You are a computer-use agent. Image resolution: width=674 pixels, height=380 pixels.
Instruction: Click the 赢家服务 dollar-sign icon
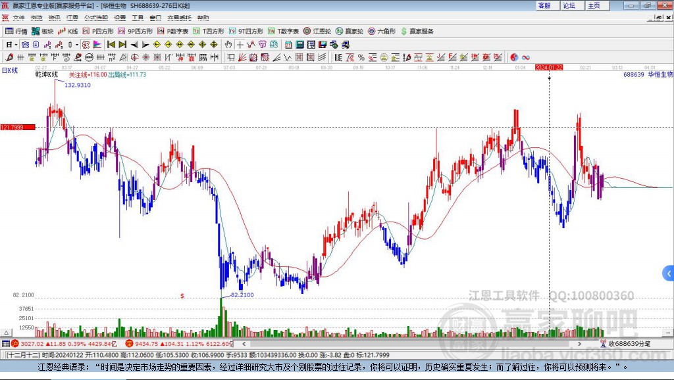(417, 31)
